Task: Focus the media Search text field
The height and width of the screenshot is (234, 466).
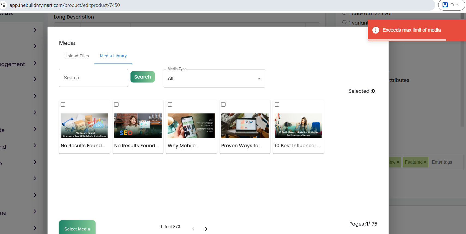Action: click(x=93, y=78)
